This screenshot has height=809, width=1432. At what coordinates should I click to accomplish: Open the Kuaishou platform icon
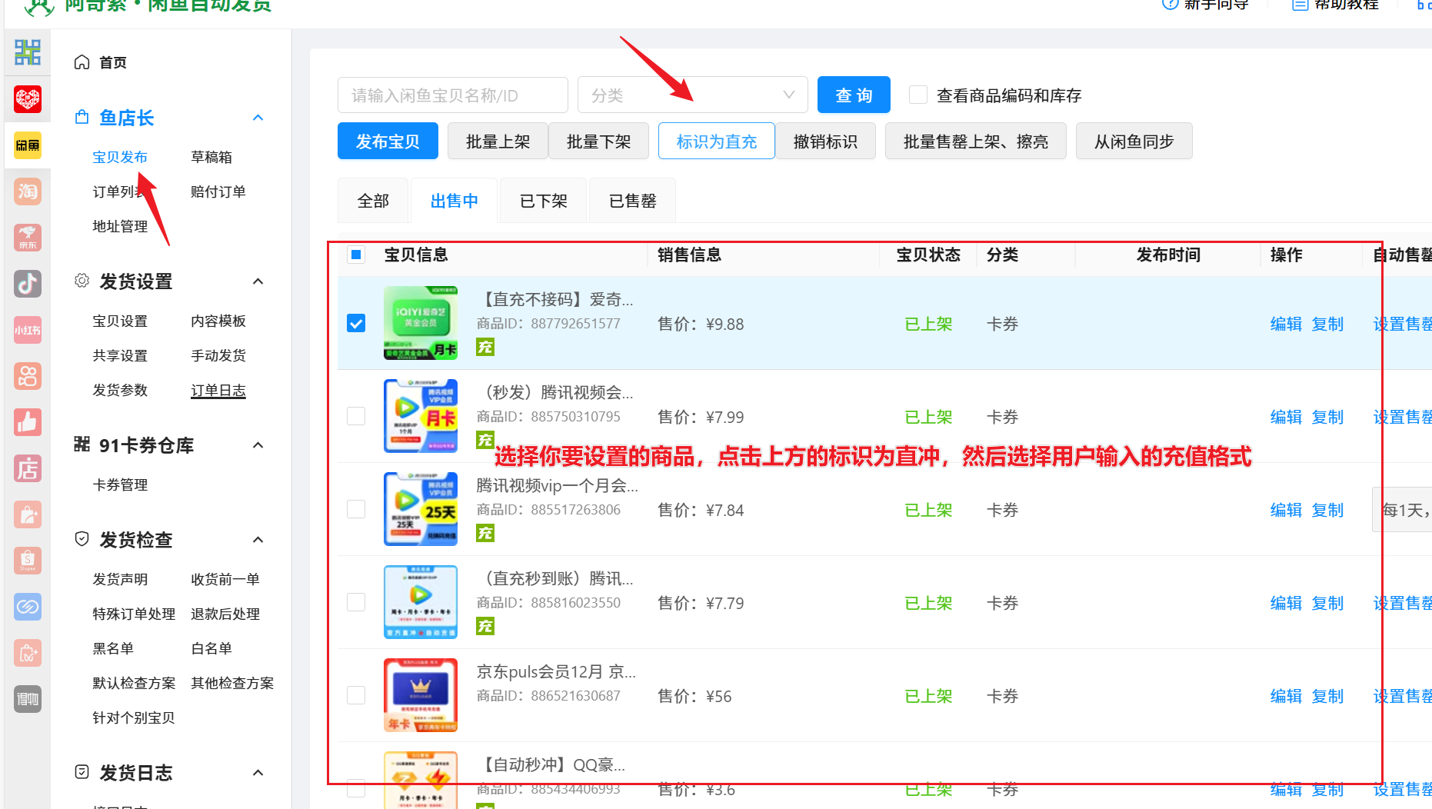[x=28, y=376]
